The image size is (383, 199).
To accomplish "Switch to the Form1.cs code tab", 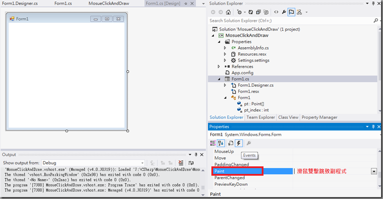I will [x=63, y=3].
